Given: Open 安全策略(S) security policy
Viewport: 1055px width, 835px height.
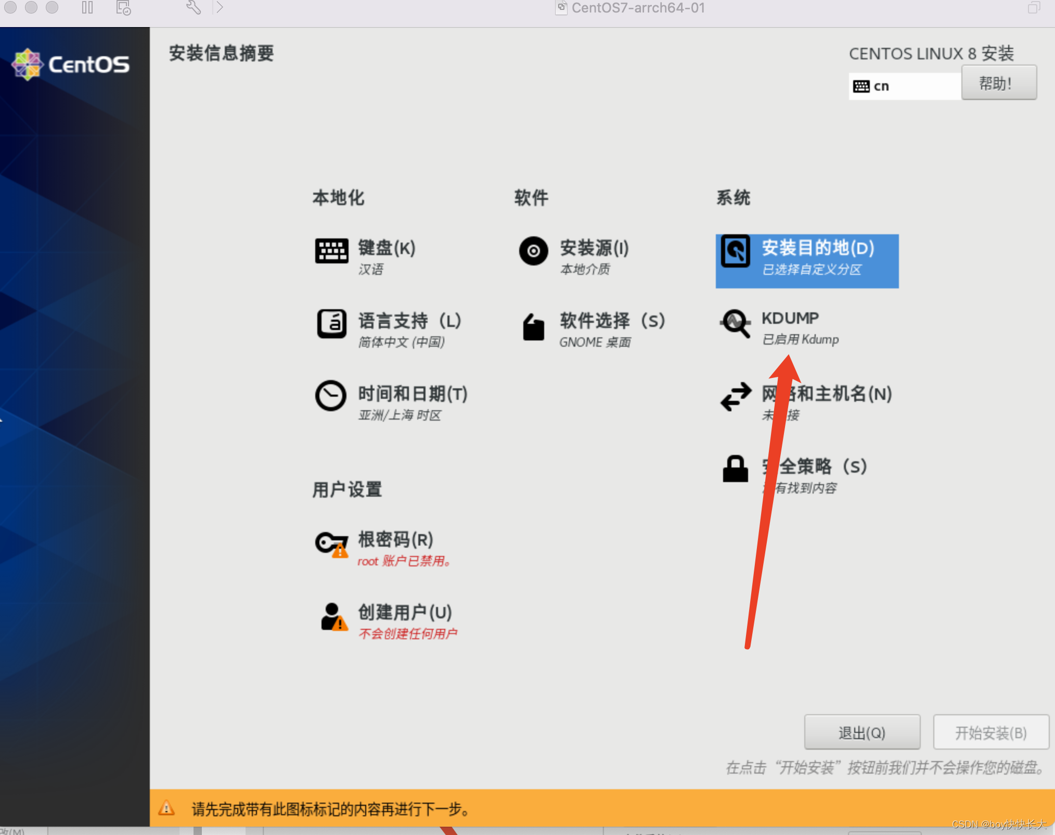Looking at the screenshot, I should click(814, 466).
